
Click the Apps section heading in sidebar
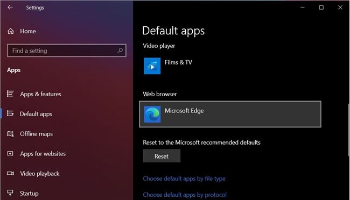click(x=13, y=70)
